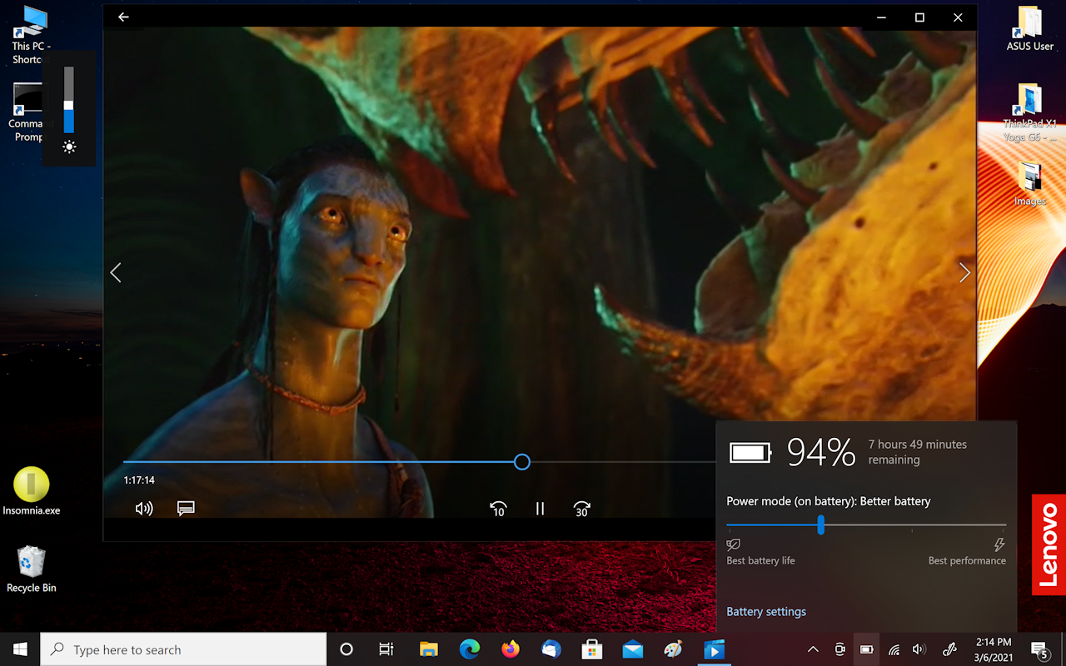Image resolution: width=1066 pixels, height=666 pixels.
Task: Skip forward 30 seconds
Action: [x=581, y=509]
